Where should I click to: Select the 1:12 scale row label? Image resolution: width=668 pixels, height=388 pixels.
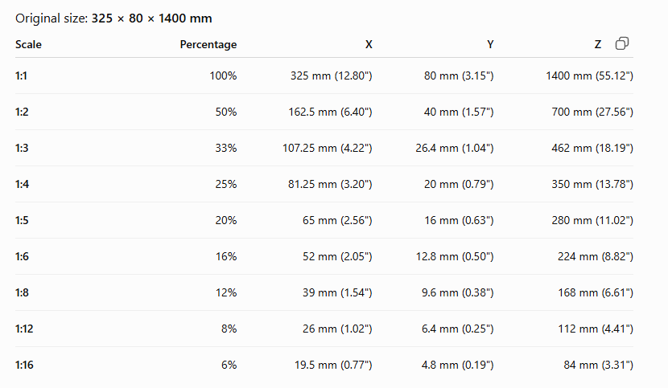click(x=24, y=329)
